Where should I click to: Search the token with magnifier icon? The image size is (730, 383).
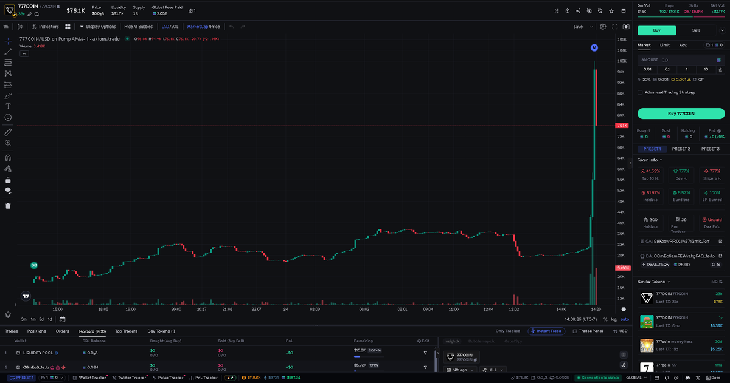point(36,14)
